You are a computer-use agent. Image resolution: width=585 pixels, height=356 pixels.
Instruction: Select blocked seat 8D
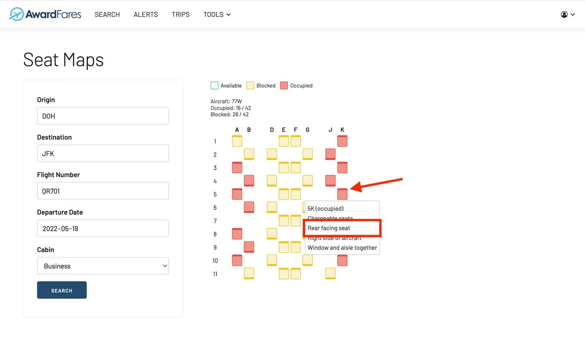point(272,234)
